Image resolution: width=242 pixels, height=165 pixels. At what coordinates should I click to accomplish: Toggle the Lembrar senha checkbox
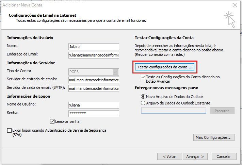tap(52, 121)
